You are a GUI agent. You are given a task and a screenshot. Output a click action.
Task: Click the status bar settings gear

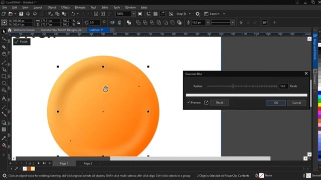click(x=4, y=175)
